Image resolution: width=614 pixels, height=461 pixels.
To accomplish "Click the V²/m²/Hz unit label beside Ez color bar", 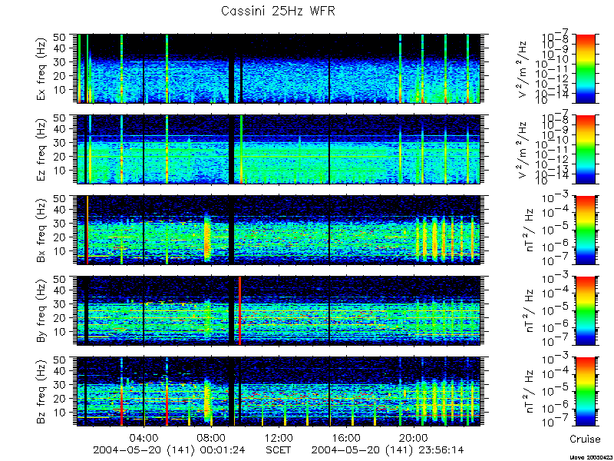I will (523, 150).
